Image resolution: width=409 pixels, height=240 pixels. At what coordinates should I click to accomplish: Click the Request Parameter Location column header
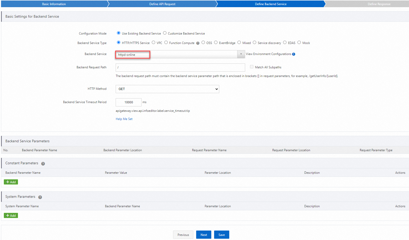point(291,150)
